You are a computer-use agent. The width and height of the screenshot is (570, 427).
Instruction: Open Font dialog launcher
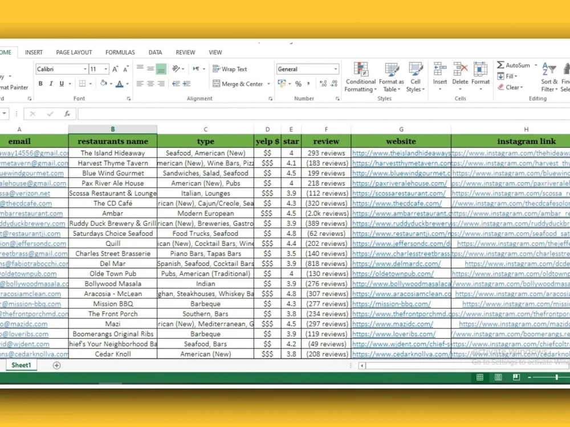coord(129,98)
